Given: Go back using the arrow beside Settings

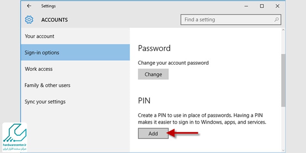Looking at the screenshot, I should (x=29, y=6).
